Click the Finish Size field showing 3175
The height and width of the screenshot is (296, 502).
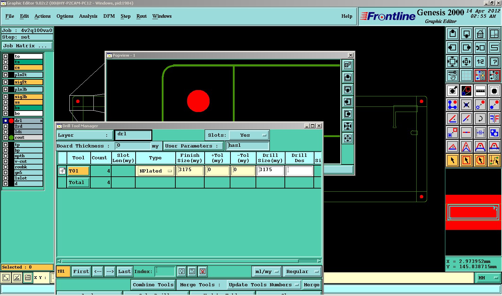pyautogui.click(x=190, y=171)
